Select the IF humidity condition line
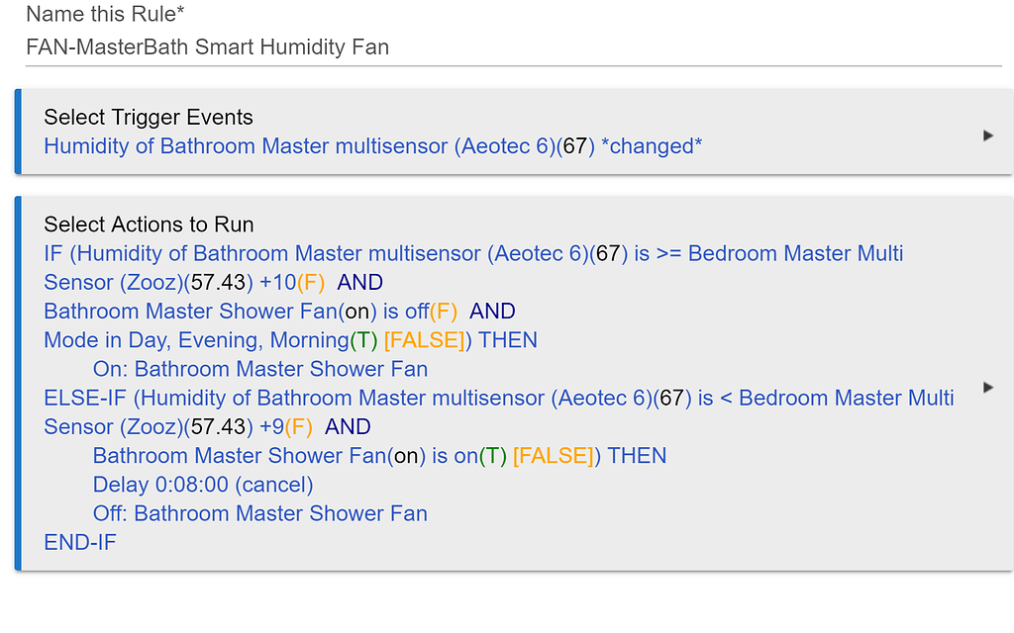1014x633 pixels. point(473,253)
